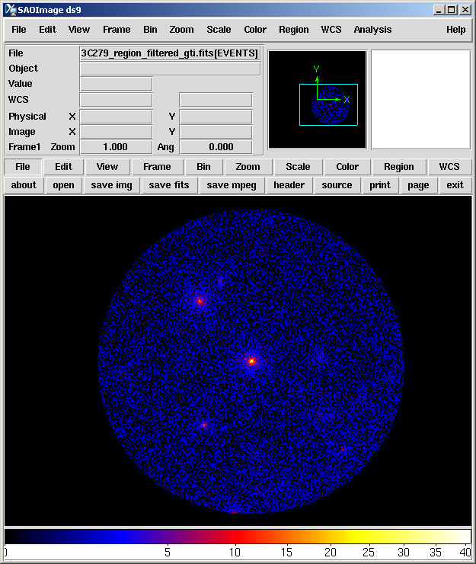Click the Image X coordinate field
The height and width of the screenshot is (564, 476).
point(116,132)
